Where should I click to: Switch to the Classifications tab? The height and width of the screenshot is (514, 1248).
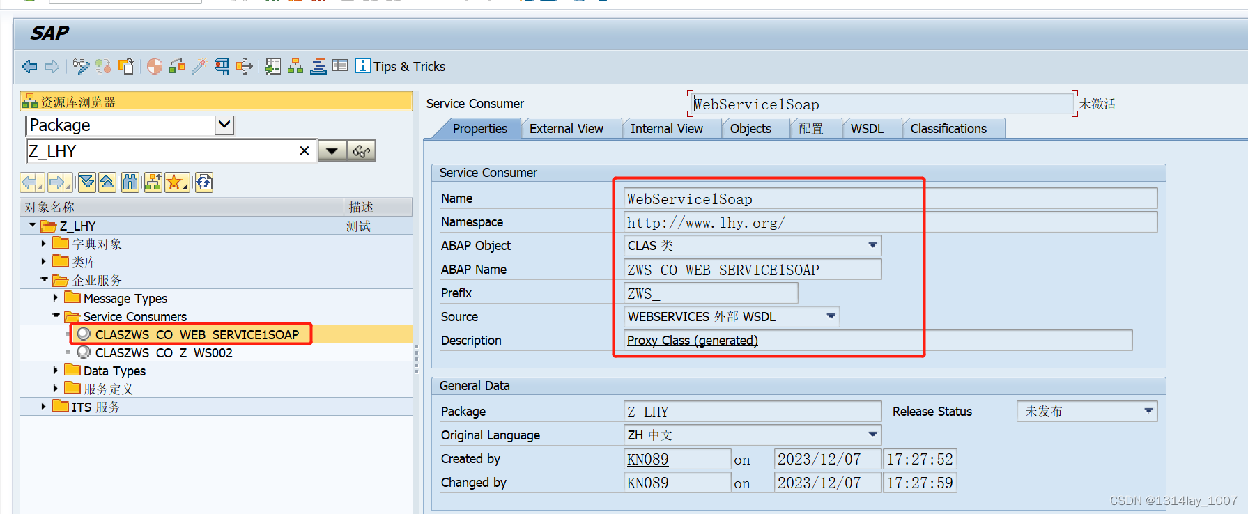[948, 129]
